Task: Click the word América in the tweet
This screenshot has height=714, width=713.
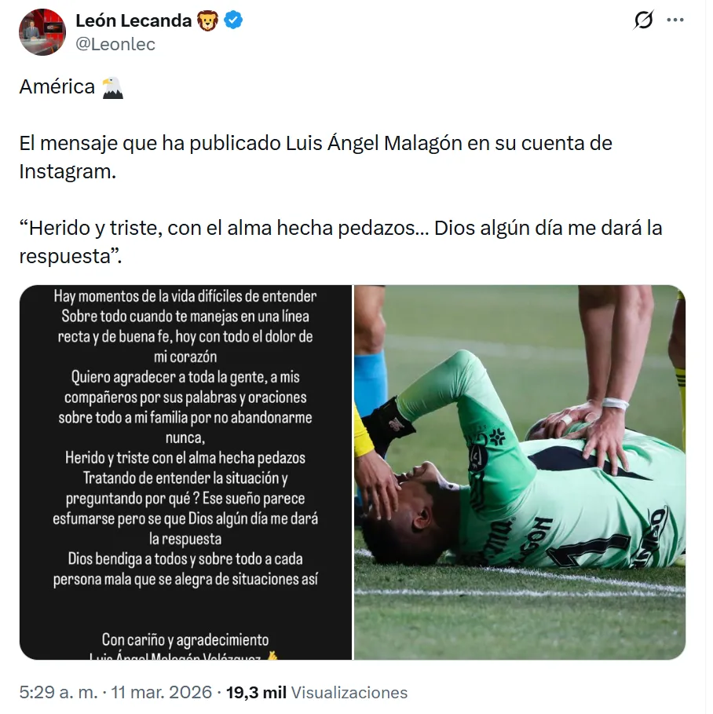Action: click(x=57, y=86)
